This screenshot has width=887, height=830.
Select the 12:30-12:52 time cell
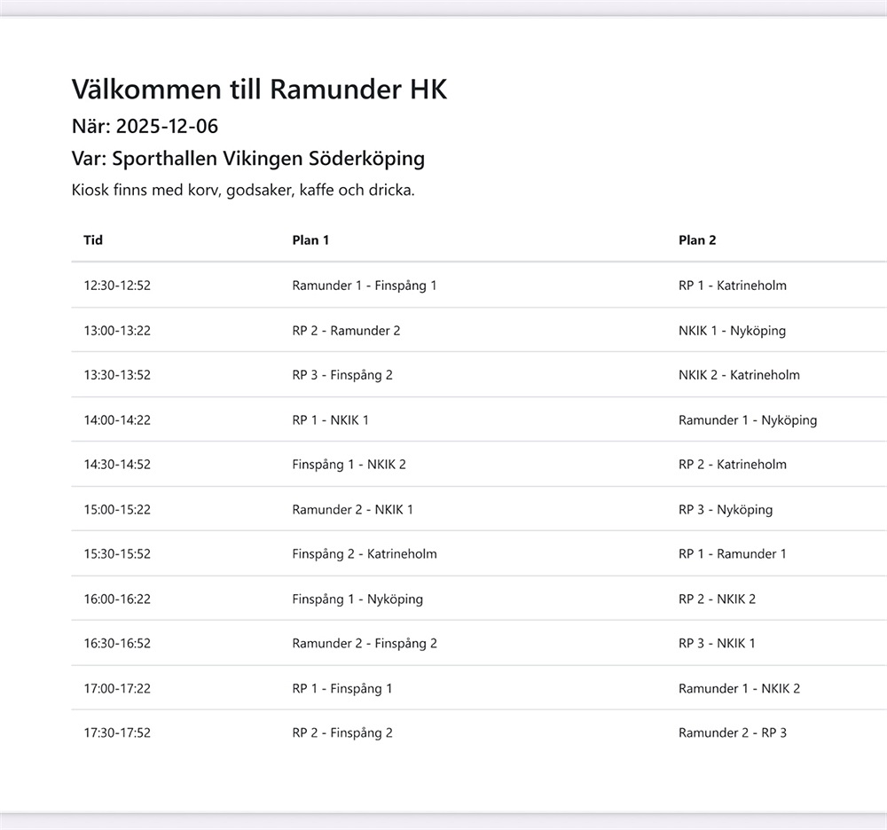(x=117, y=286)
